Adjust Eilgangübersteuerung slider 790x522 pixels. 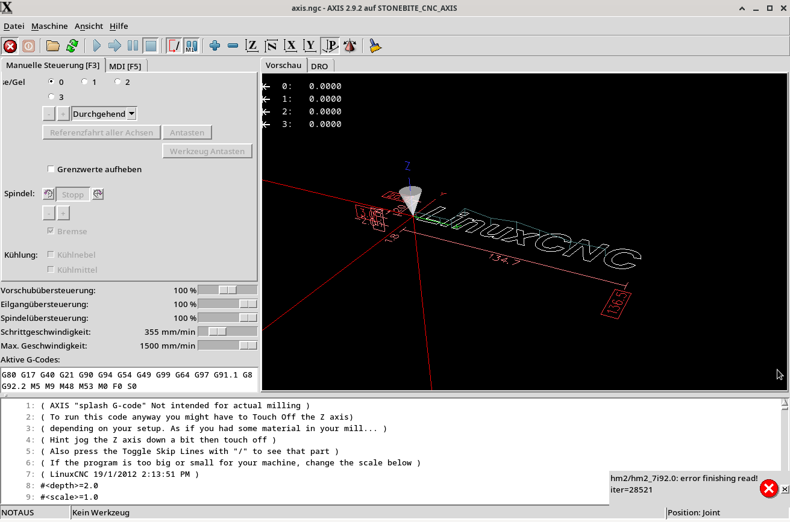pyautogui.click(x=228, y=304)
